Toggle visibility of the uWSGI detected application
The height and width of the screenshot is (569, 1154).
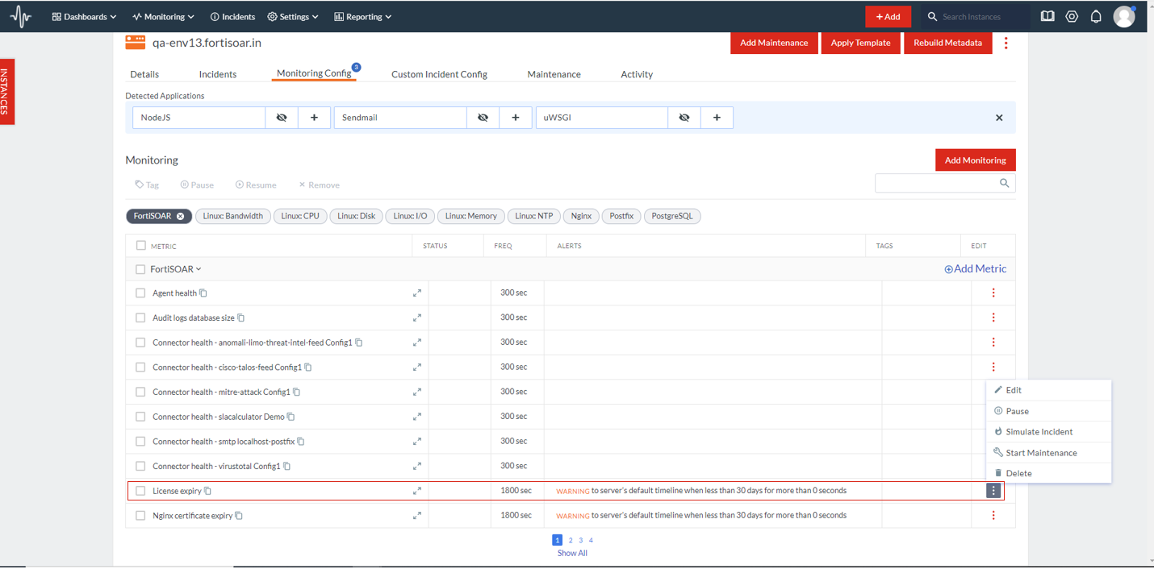point(684,117)
